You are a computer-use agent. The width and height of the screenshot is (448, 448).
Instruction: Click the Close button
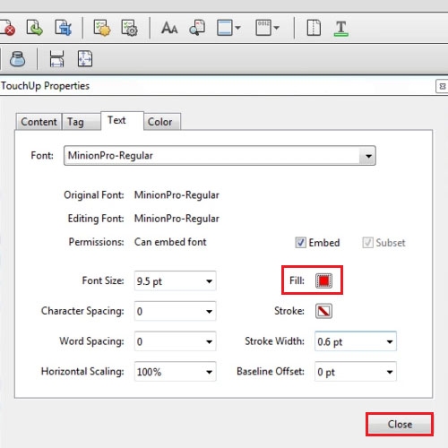point(400,425)
